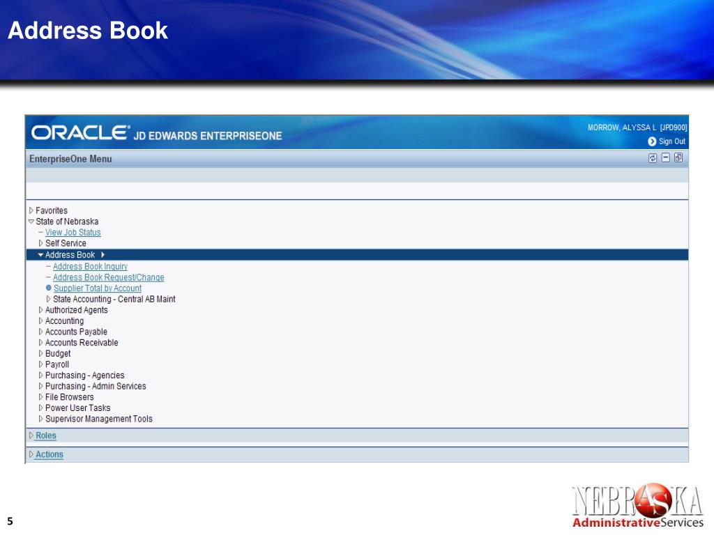Viewport: 714px width, 535px height.
Task: Open View Job Status link
Action: pyautogui.click(x=73, y=233)
